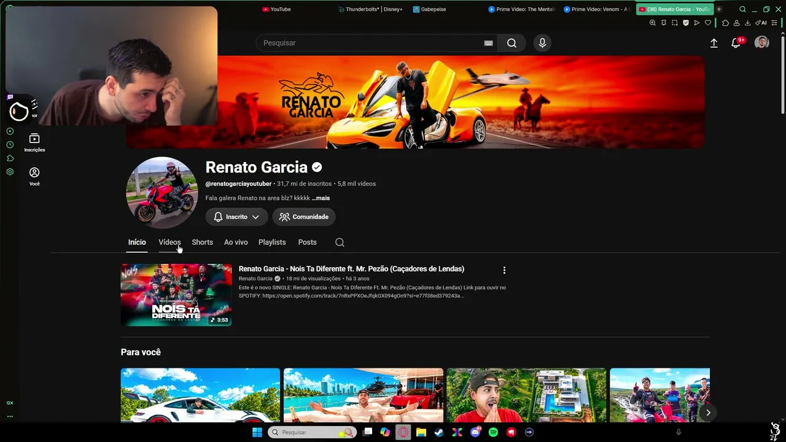Show next videos in Para você row
Viewport: 786px width, 442px height.
708,413
